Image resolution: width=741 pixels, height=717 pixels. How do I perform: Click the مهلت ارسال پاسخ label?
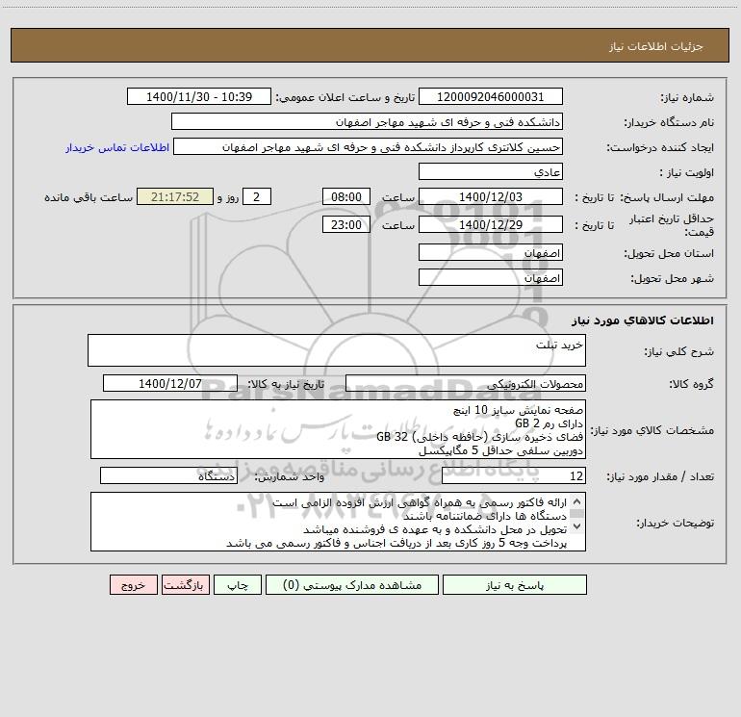tap(667, 197)
